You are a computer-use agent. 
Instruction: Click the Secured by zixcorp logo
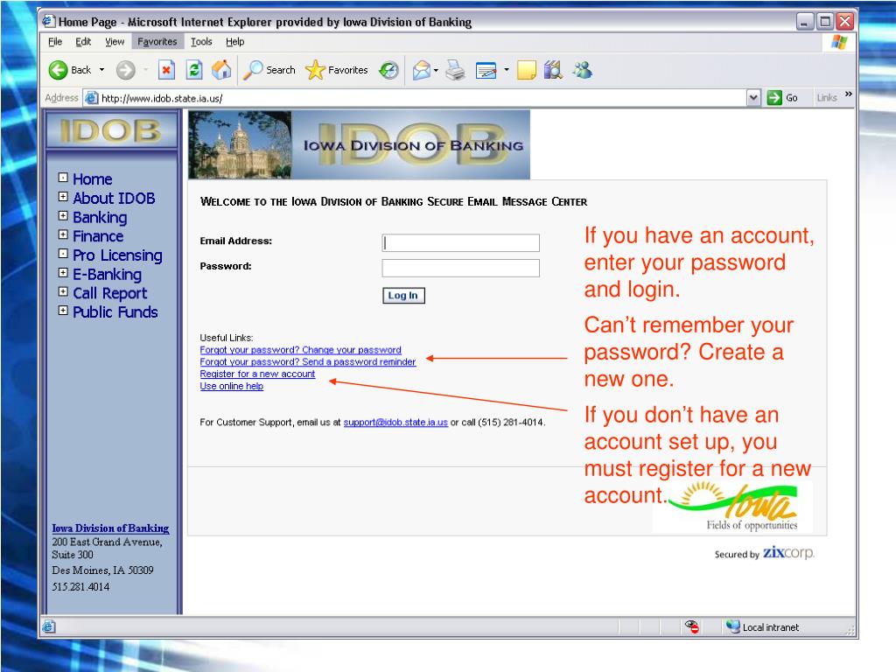pyautogui.click(x=764, y=553)
